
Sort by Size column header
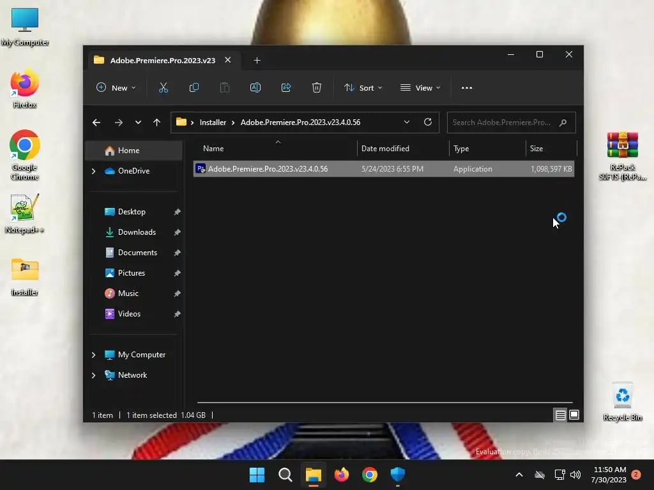pyautogui.click(x=551, y=149)
